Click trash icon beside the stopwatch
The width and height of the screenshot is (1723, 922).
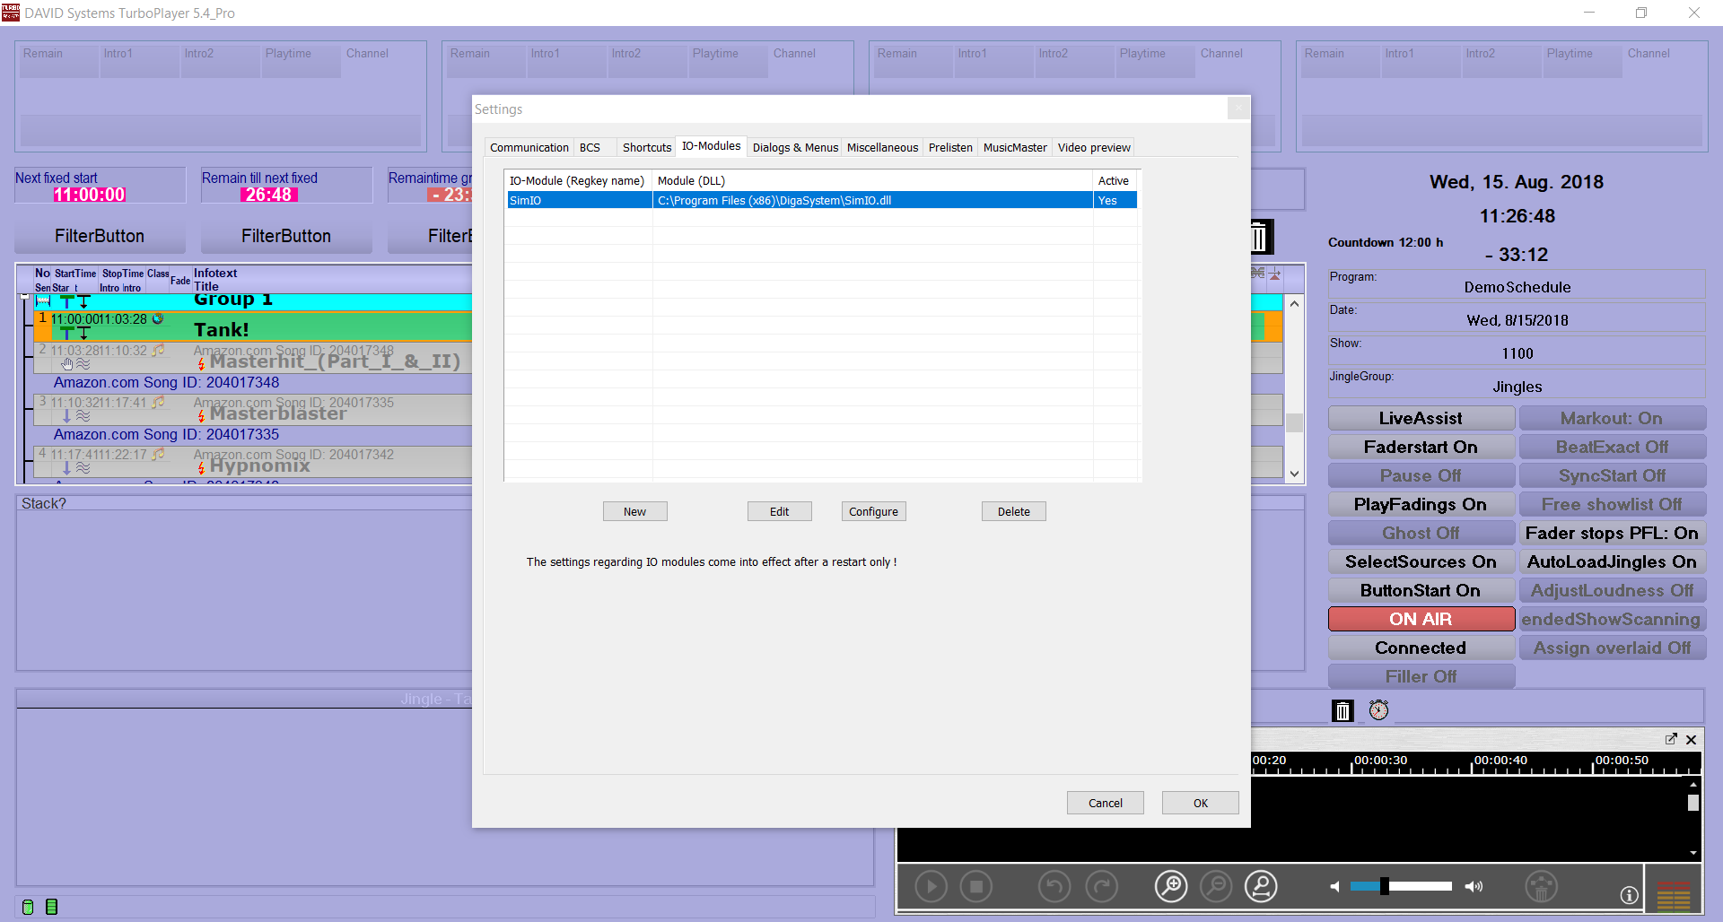coord(1343,711)
